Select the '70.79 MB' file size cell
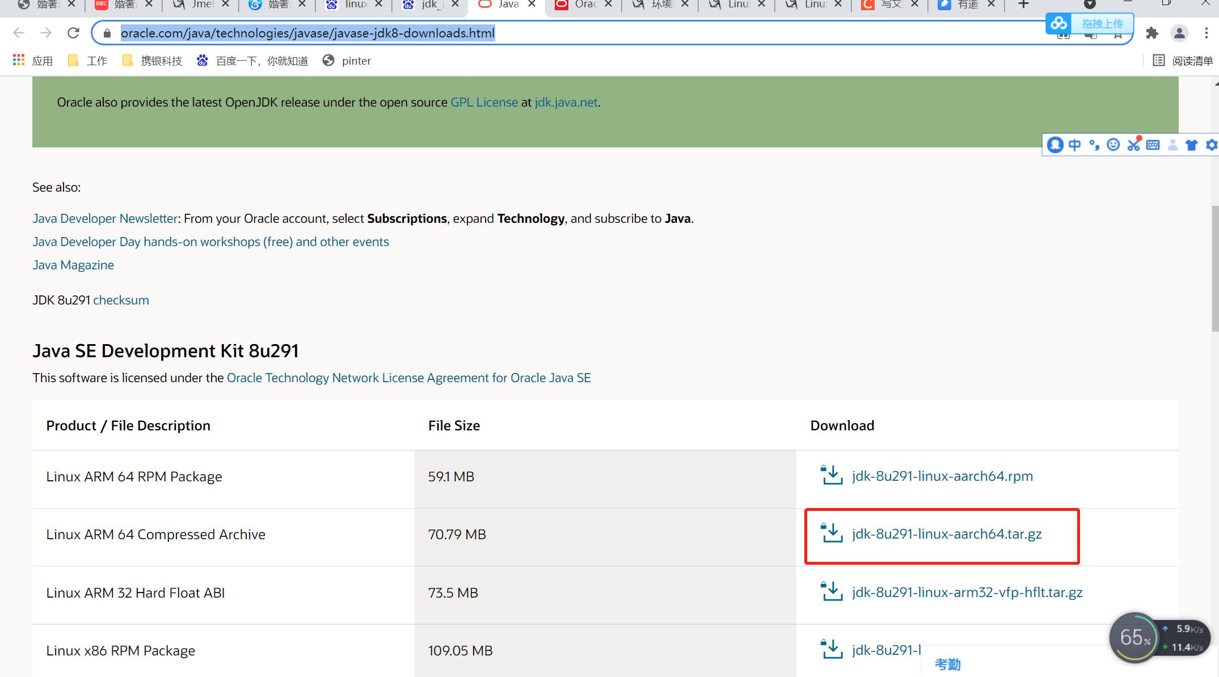 tap(605, 537)
